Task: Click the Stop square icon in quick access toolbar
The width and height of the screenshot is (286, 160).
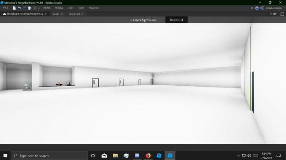Action: tap(35, 8)
